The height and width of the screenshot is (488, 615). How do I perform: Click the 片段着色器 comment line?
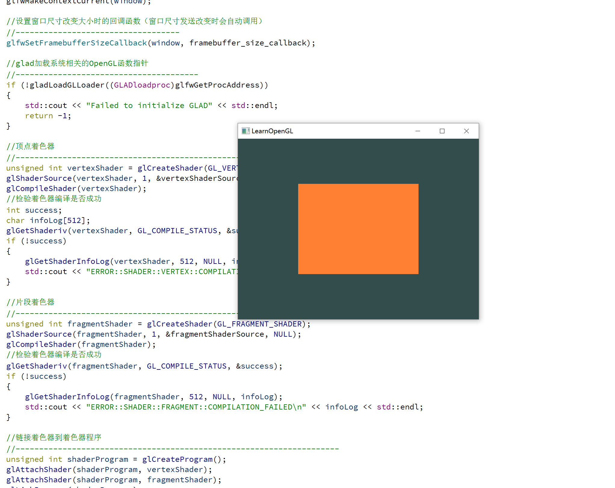click(30, 302)
